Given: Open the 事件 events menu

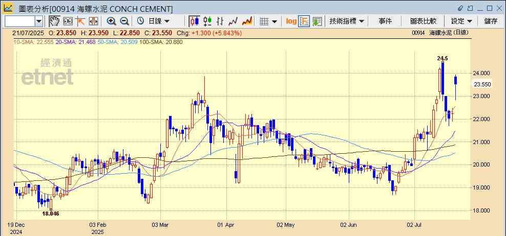Looking at the screenshot, I should pos(385,21).
